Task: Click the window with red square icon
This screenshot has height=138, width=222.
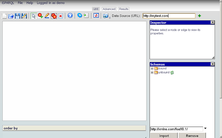Action: click(96, 15)
